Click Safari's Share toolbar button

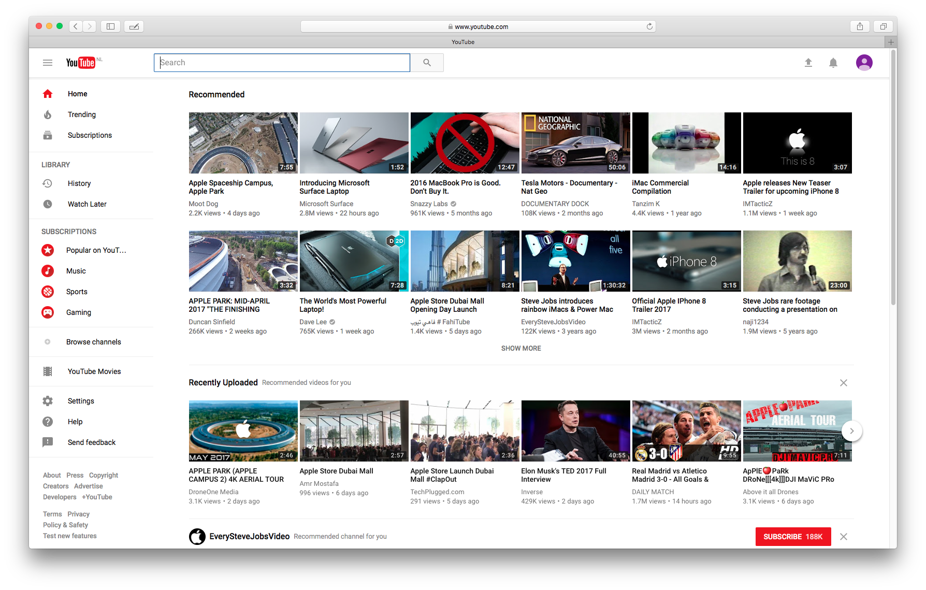[860, 26]
